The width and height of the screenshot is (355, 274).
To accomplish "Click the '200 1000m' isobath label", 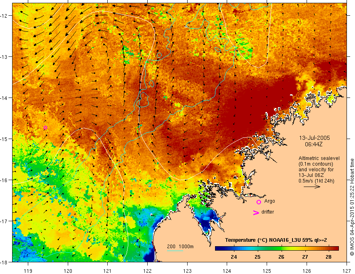I will click(x=180, y=247).
